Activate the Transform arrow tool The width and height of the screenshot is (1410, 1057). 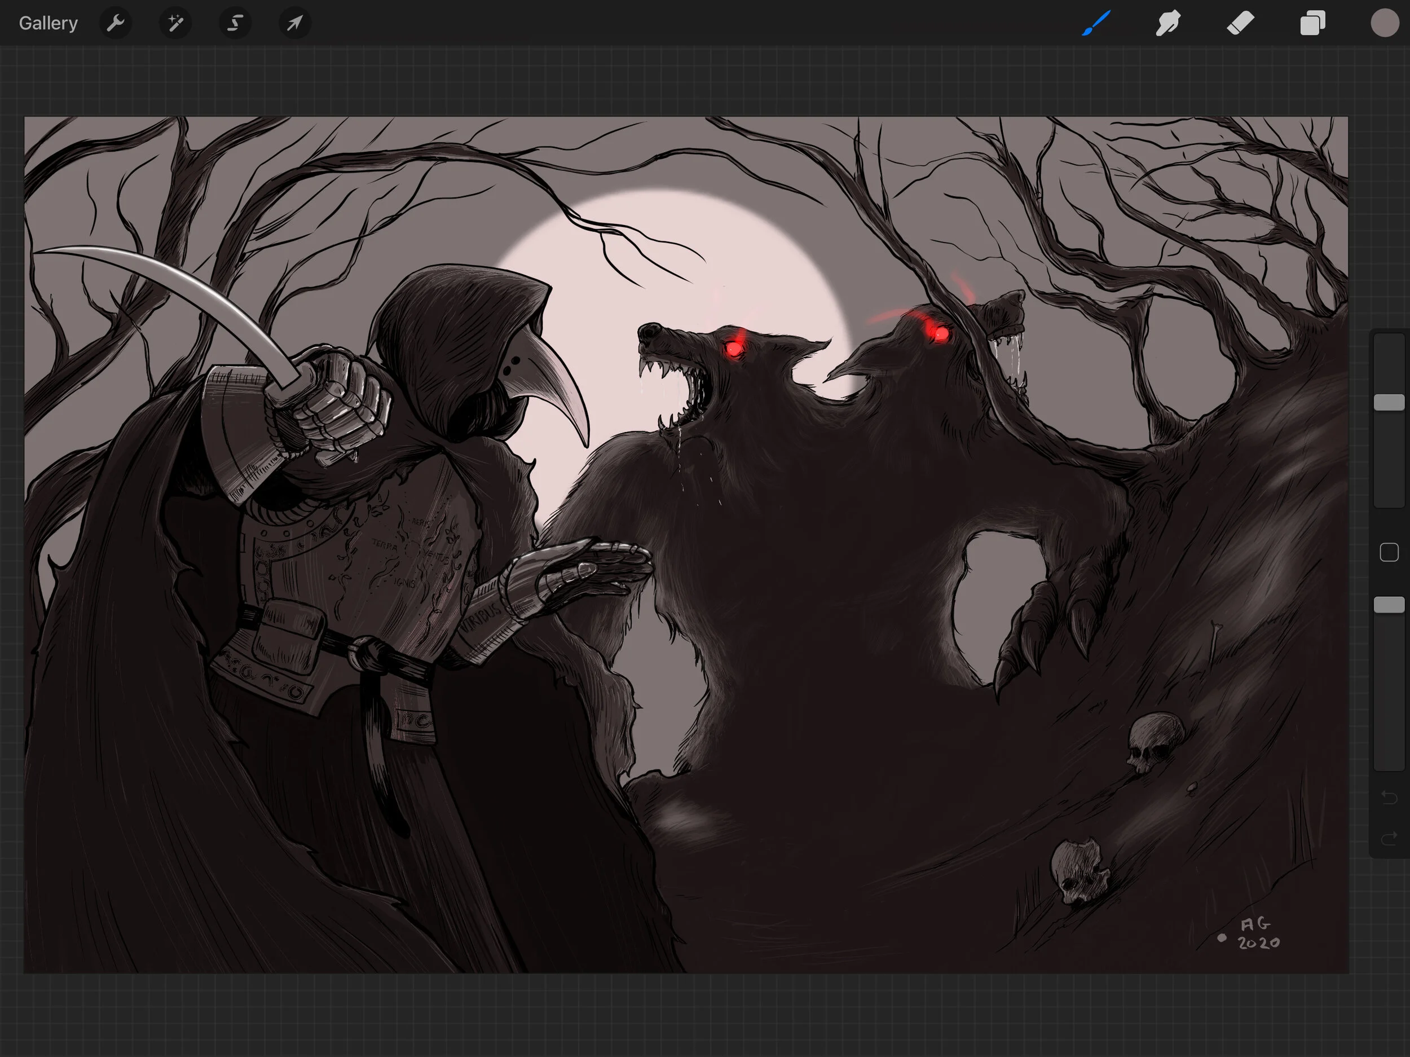(x=294, y=24)
